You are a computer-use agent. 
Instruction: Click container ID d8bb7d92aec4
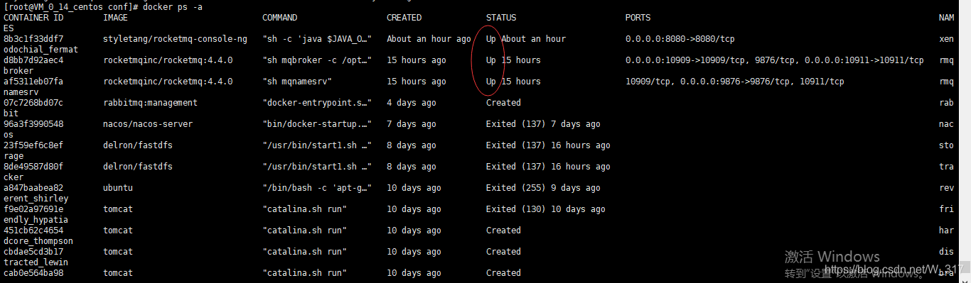click(33, 60)
